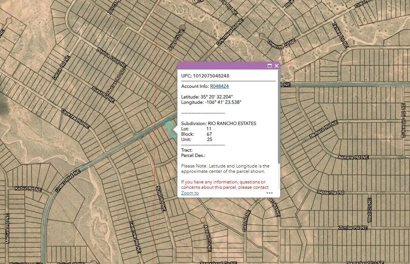Maximize the parcel info popup
410x264 pixels.
(x=270, y=66)
